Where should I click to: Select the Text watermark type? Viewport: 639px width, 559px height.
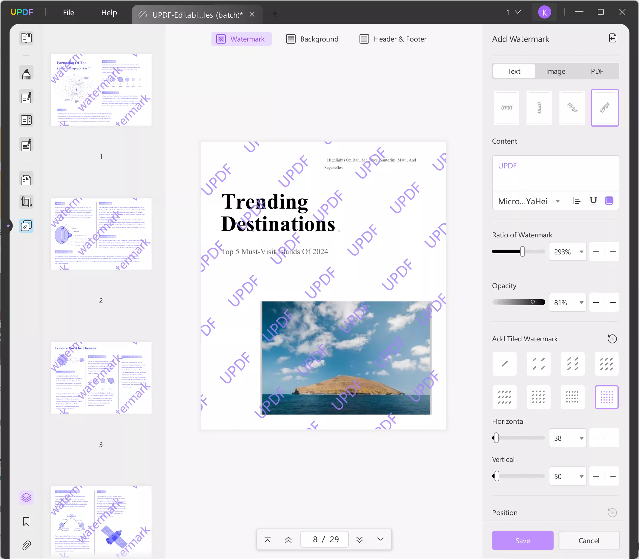tap(514, 71)
